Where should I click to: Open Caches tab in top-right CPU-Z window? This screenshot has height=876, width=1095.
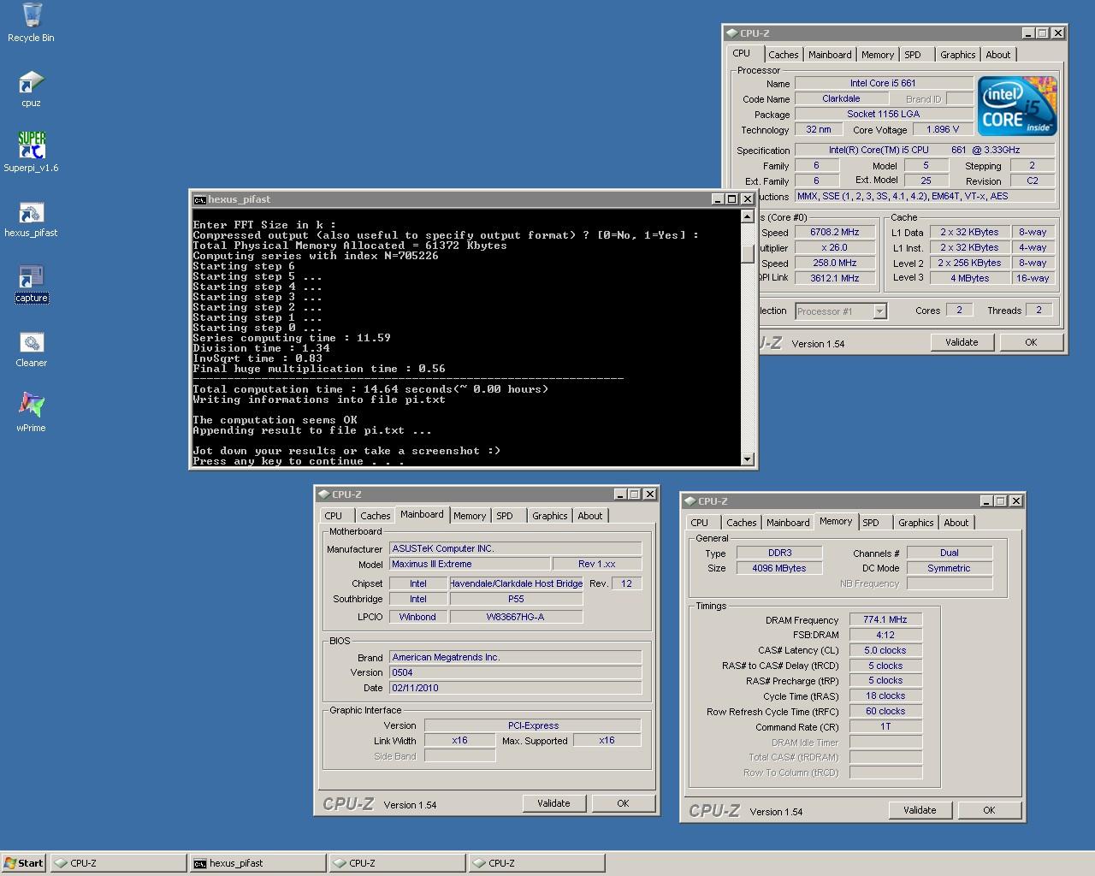783,55
